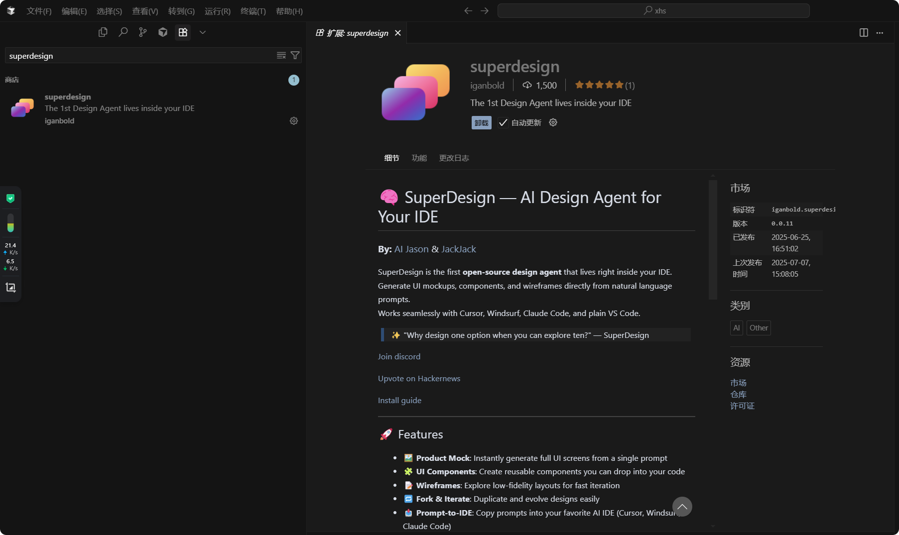899x535 pixels.
Task: Go forward with the right arrow
Action: tap(485, 11)
